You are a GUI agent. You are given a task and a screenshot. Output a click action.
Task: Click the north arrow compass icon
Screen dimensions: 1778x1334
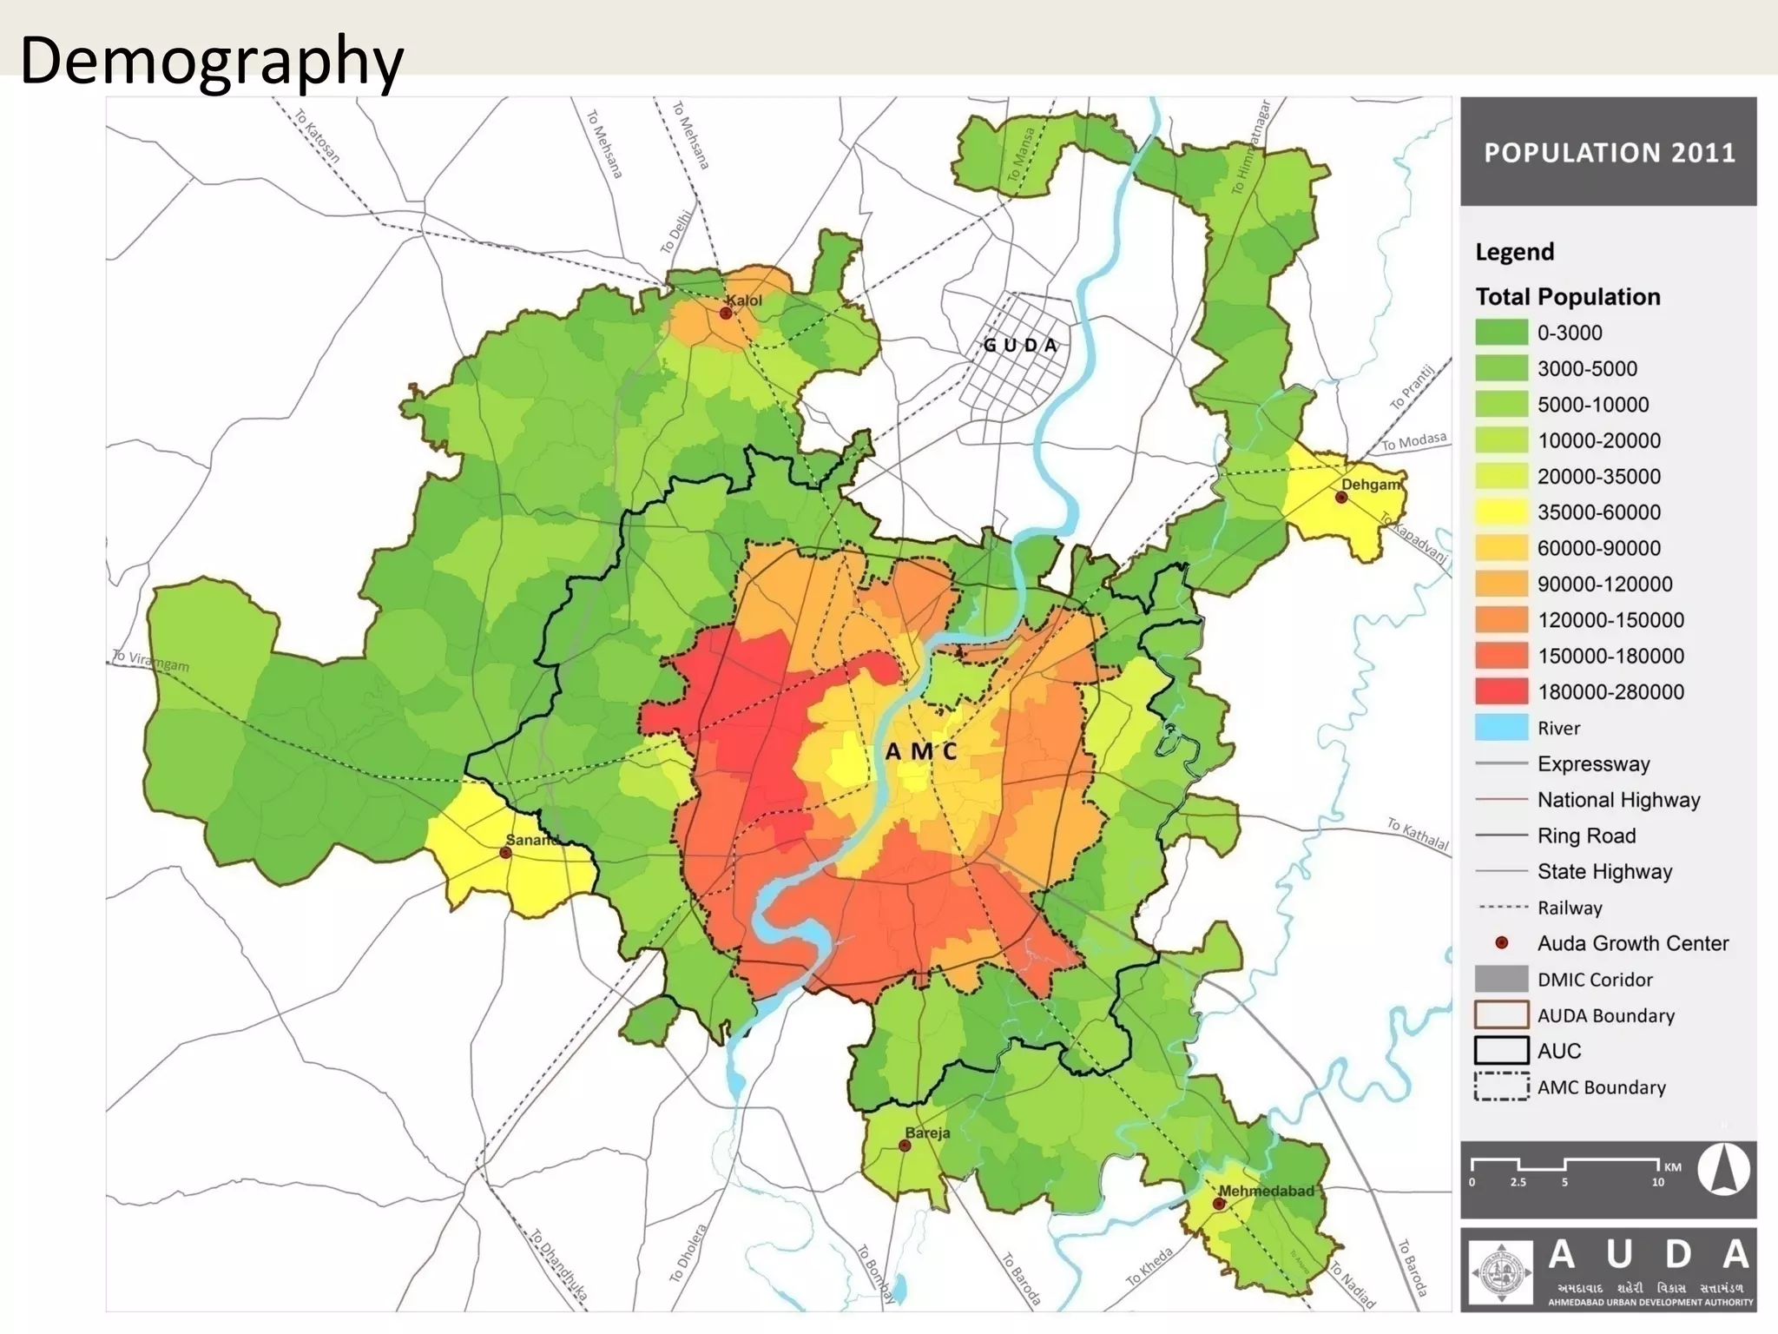click(1723, 1170)
